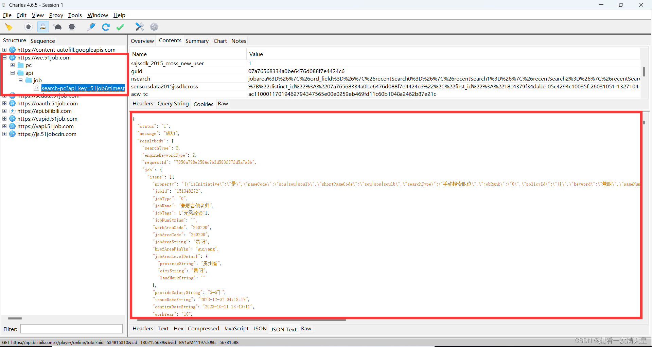This screenshot has height=347, width=652.
Task: Expand api.bilibili.com host node
Action: pos(4,111)
